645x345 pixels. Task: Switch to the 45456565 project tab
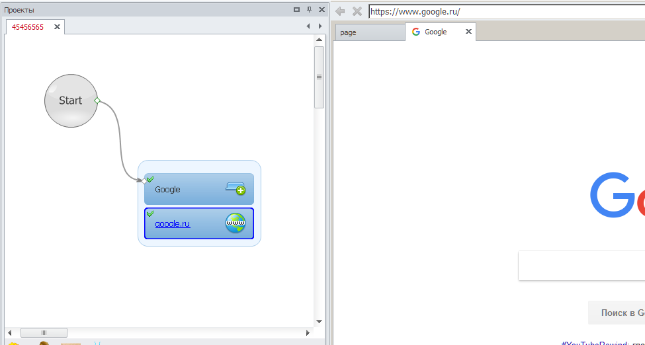[28, 27]
